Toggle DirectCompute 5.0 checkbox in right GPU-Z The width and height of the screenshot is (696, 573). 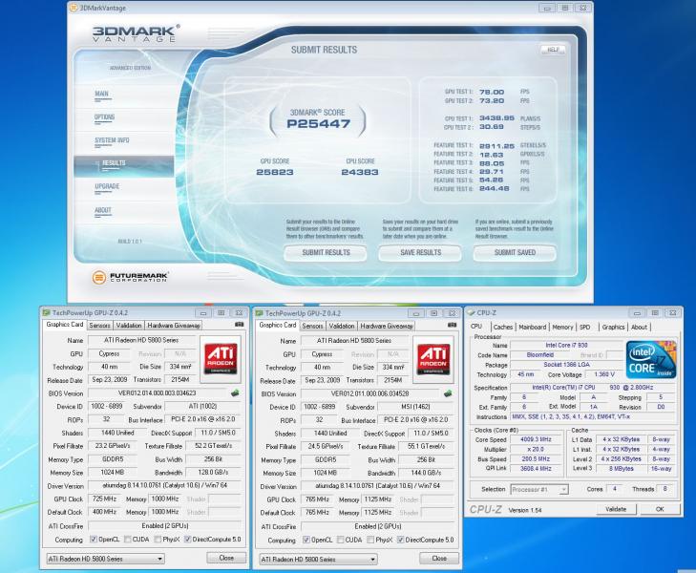tap(401, 540)
